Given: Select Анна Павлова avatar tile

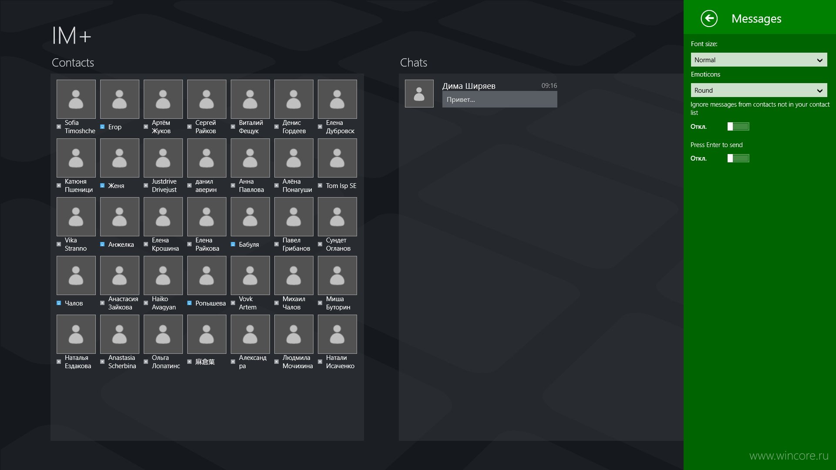Looking at the screenshot, I should (x=250, y=158).
